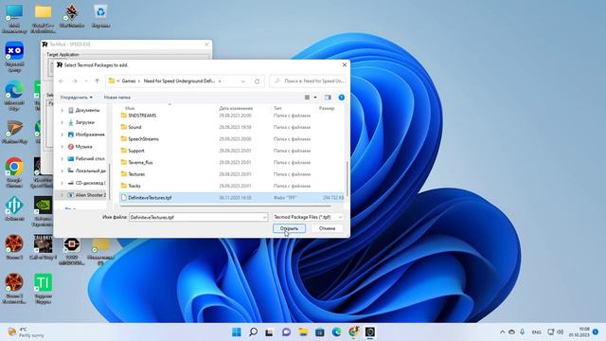This screenshot has height=341, width=606.
Task: Show hidden system tray icons
Action: (x=502, y=332)
